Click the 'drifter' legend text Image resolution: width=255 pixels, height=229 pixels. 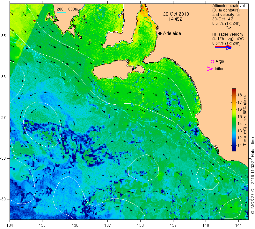(x=218, y=69)
